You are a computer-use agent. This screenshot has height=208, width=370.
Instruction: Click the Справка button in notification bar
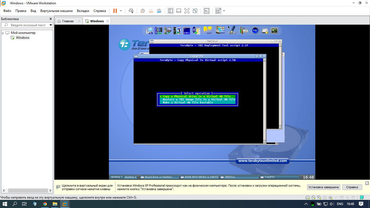click(x=352, y=187)
